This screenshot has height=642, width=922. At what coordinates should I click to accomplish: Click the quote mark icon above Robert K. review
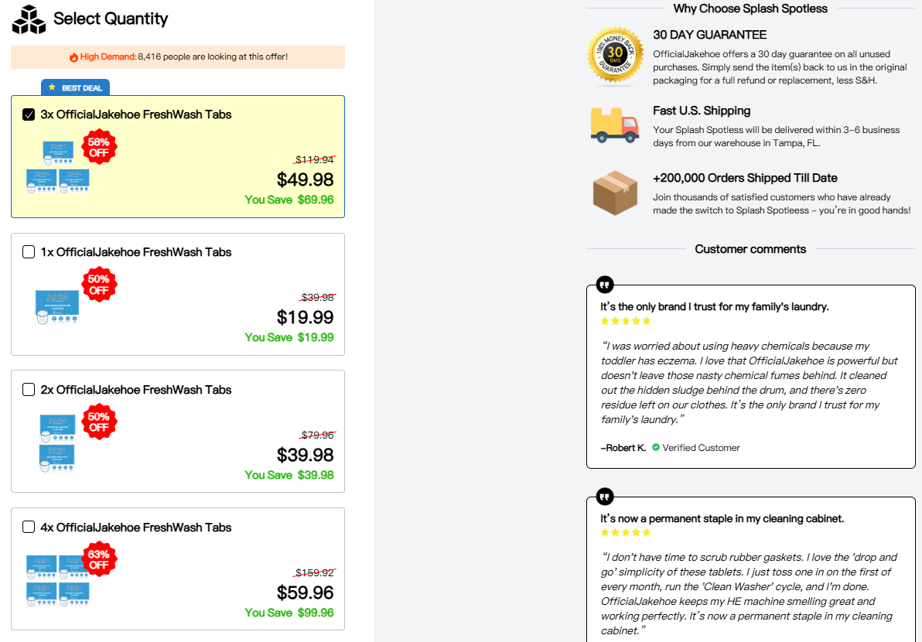click(x=605, y=284)
